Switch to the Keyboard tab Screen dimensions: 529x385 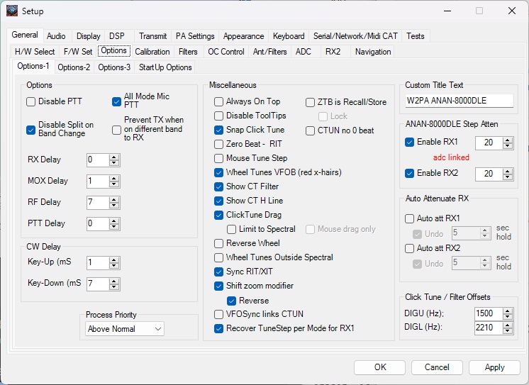[x=289, y=36]
